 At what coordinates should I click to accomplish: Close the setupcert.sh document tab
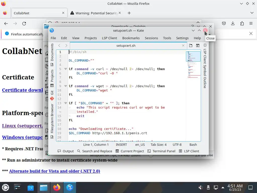183,46
